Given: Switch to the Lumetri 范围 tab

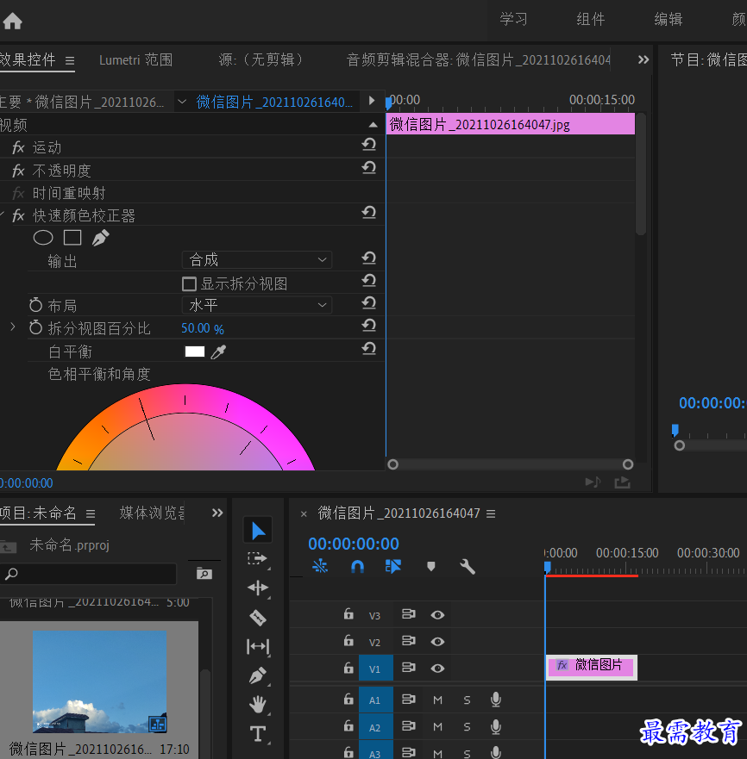Looking at the screenshot, I should (135, 60).
